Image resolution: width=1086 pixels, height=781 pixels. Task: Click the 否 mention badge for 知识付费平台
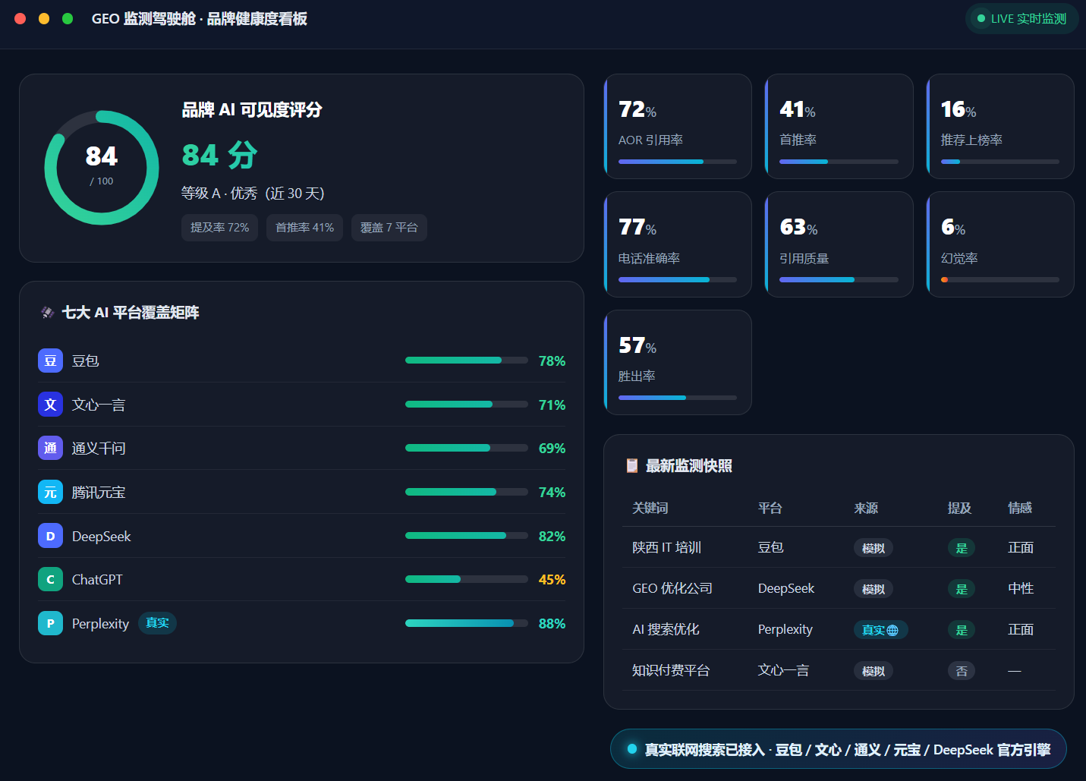click(962, 671)
